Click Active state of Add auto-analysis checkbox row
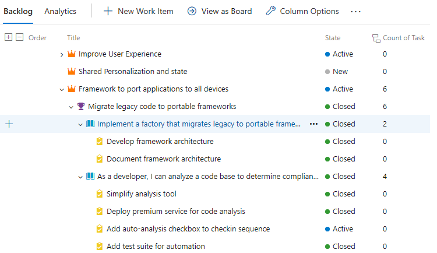Screen dimensions: 437x253 (339, 229)
